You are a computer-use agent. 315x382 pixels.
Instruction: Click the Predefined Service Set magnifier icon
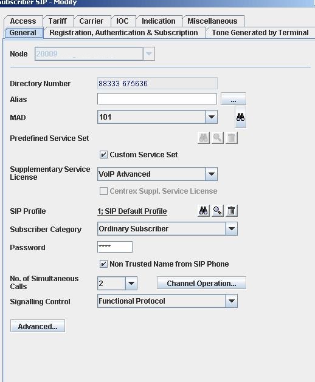pos(218,138)
